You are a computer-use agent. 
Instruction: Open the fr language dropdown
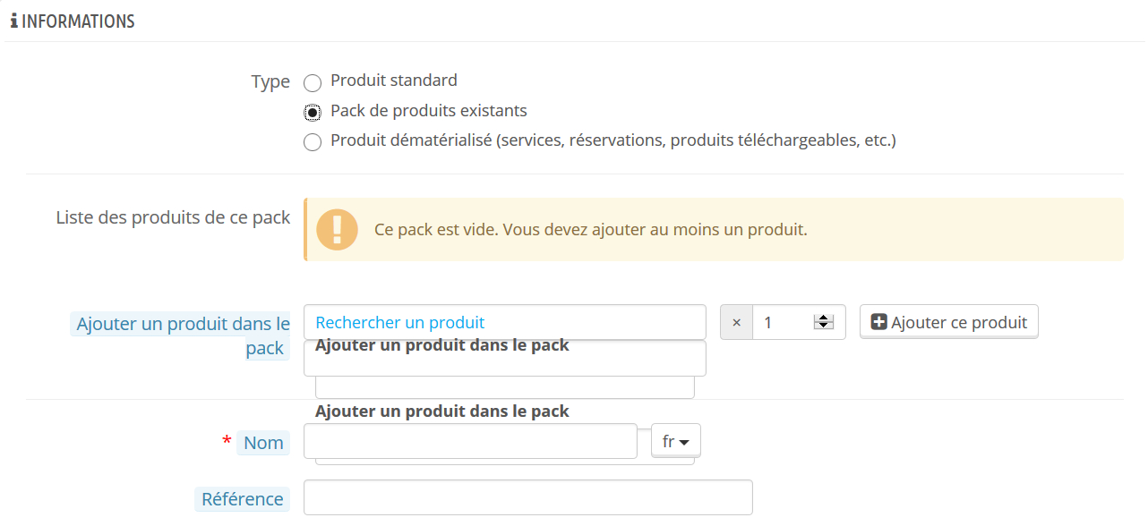point(676,441)
